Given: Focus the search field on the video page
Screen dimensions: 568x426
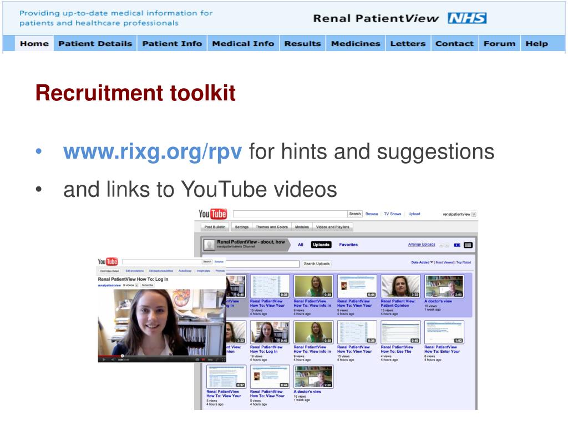Looking at the screenshot, I should [161, 262].
